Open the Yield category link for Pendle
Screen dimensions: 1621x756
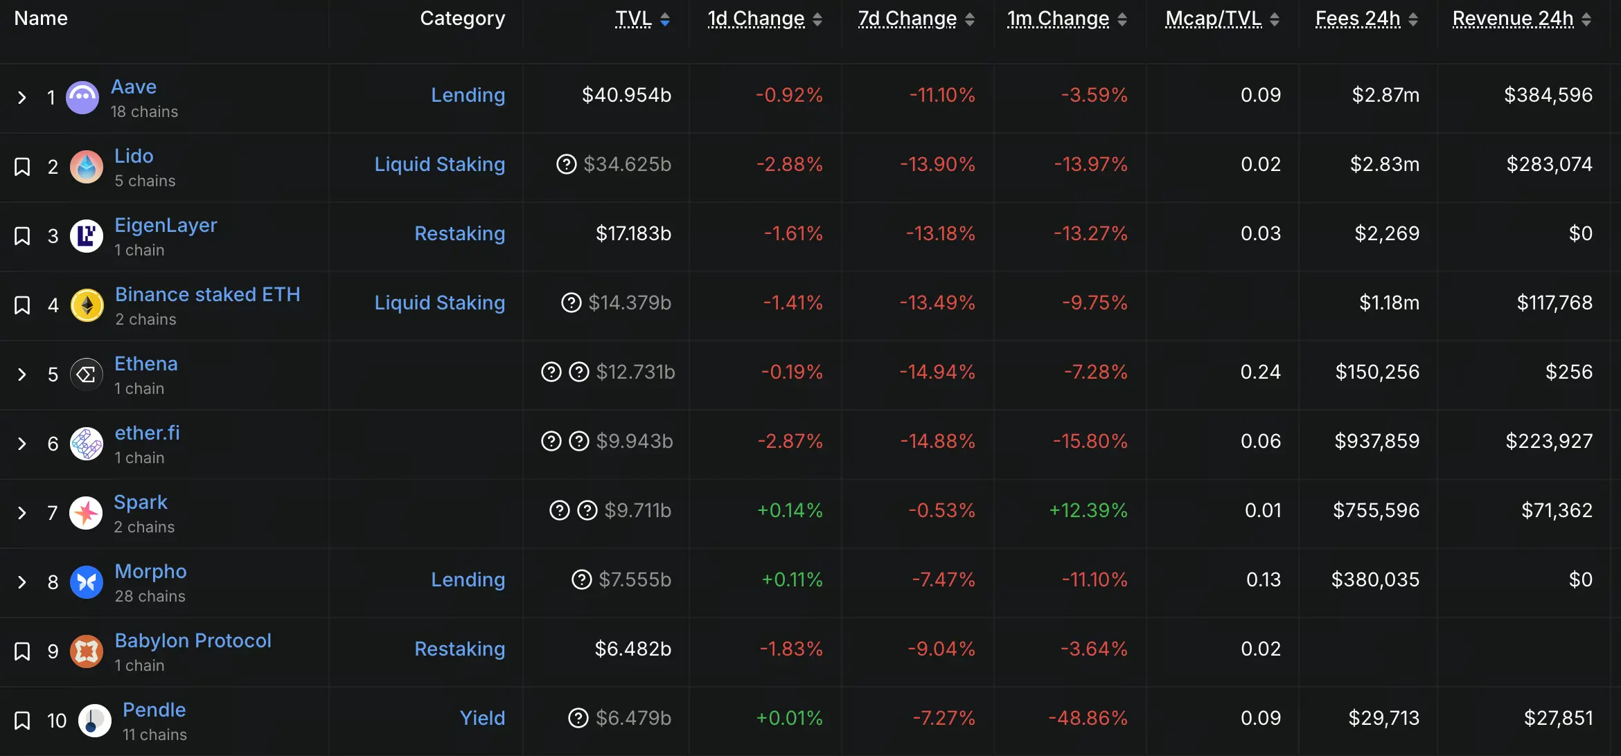click(482, 718)
